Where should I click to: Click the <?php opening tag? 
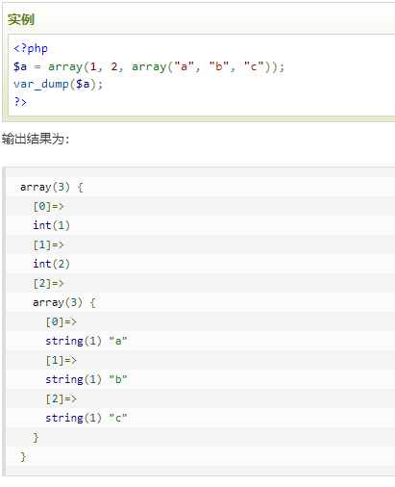click(x=31, y=49)
